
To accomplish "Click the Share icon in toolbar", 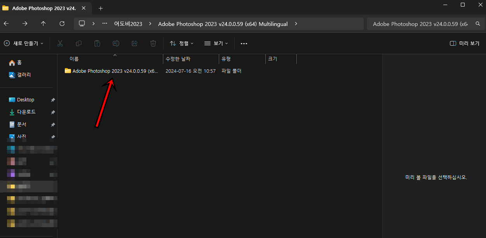I will click(x=135, y=43).
